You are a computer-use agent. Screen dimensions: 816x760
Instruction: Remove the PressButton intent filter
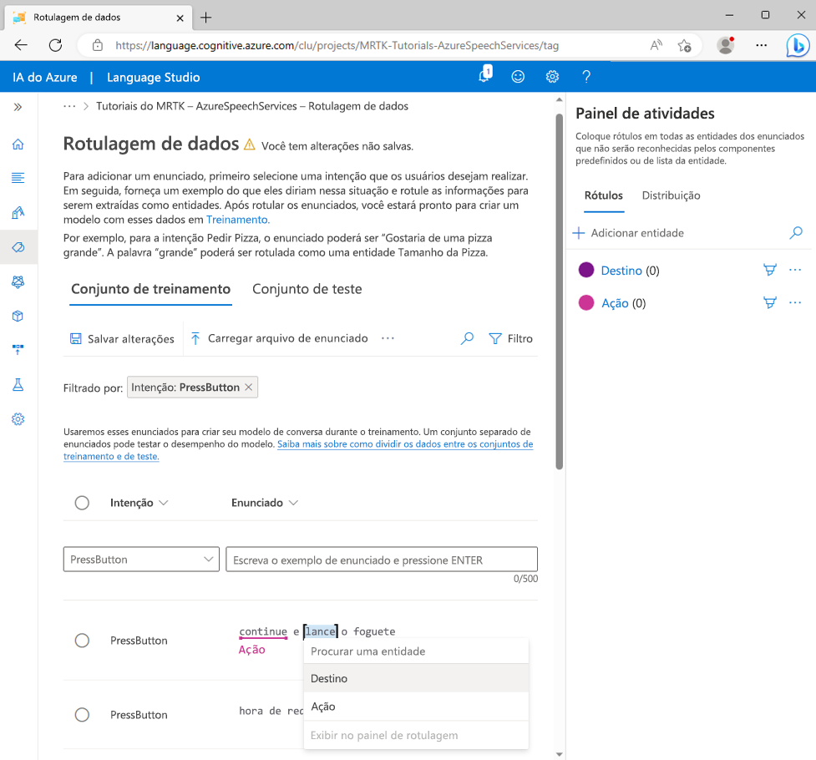coord(249,388)
